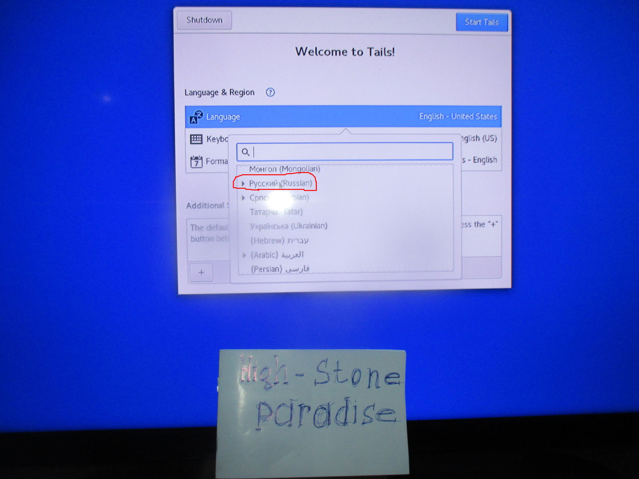Select Татарча (Tatar) language
This screenshot has height=479, width=639.
(x=276, y=212)
